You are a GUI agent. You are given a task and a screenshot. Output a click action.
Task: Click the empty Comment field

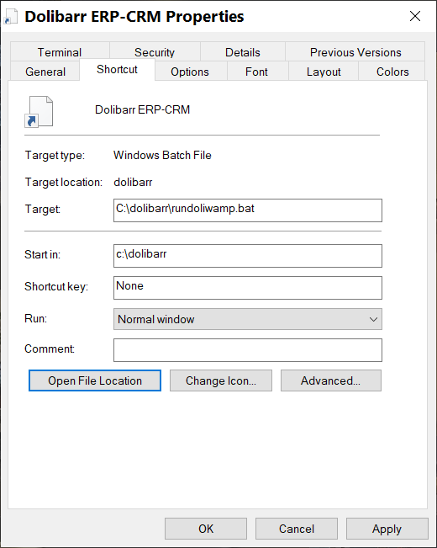(x=248, y=350)
